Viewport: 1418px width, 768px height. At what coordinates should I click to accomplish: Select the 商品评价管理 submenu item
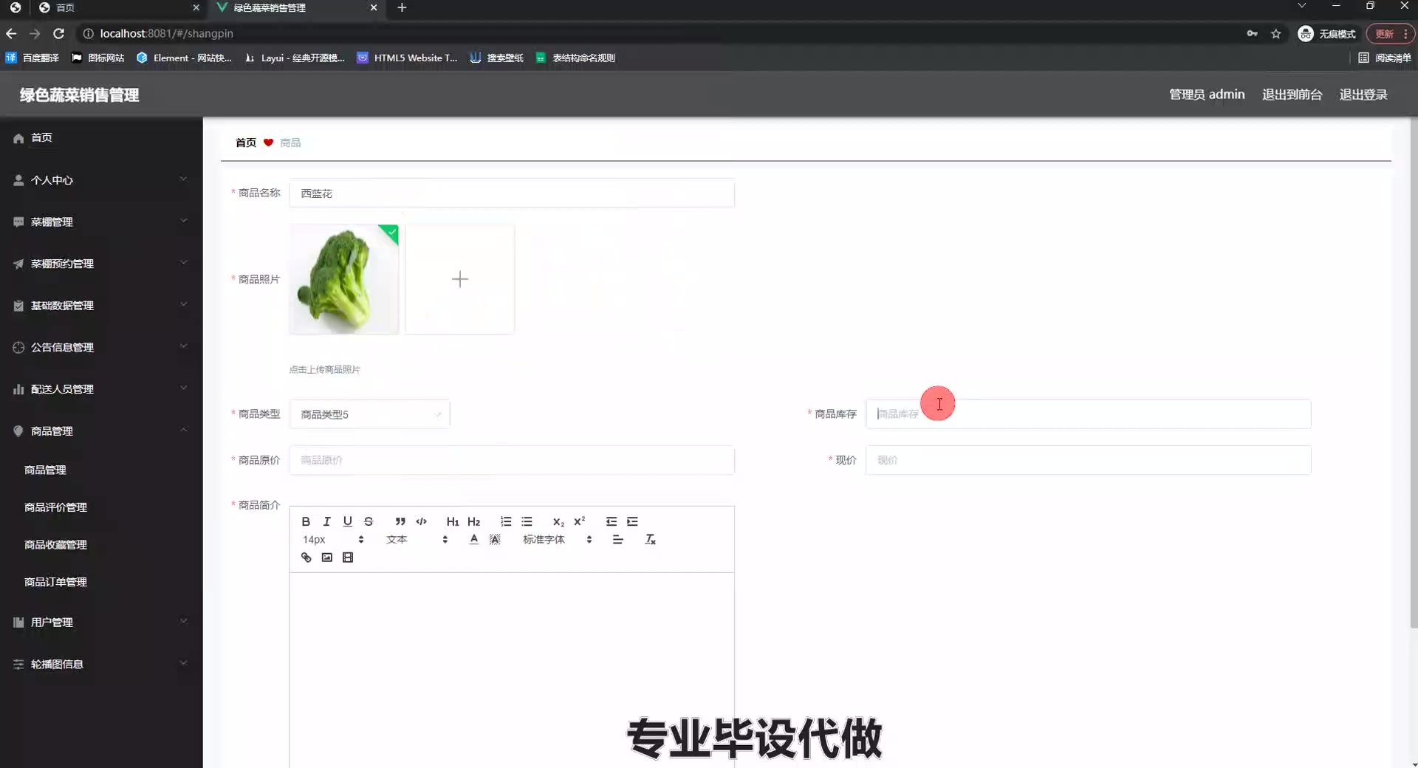pos(101,507)
